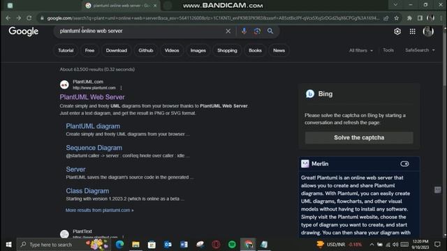
Task: Open the SafeSearch dropdown
Action: pyautogui.click(x=420, y=50)
